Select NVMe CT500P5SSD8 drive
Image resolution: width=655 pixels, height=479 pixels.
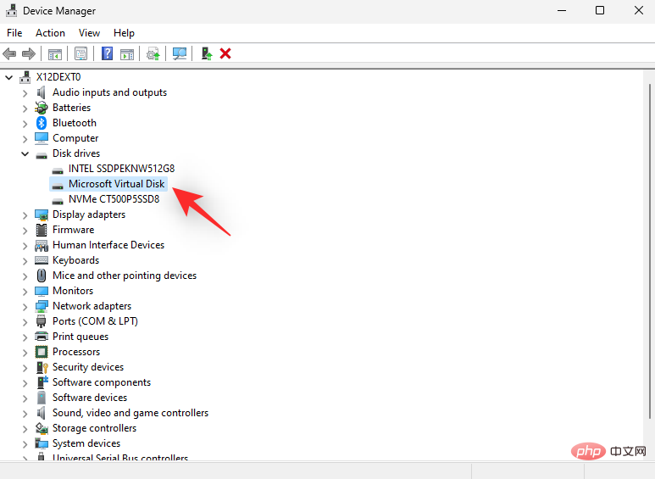[x=114, y=199]
